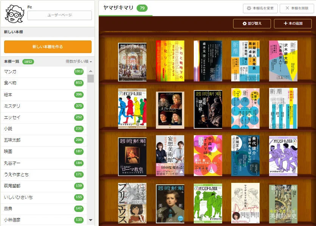Open 新潮 新人賞発表 黒川卓希 cover
Image resolution: width=316 pixels, height=226 pixels.
[x=245, y=61]
